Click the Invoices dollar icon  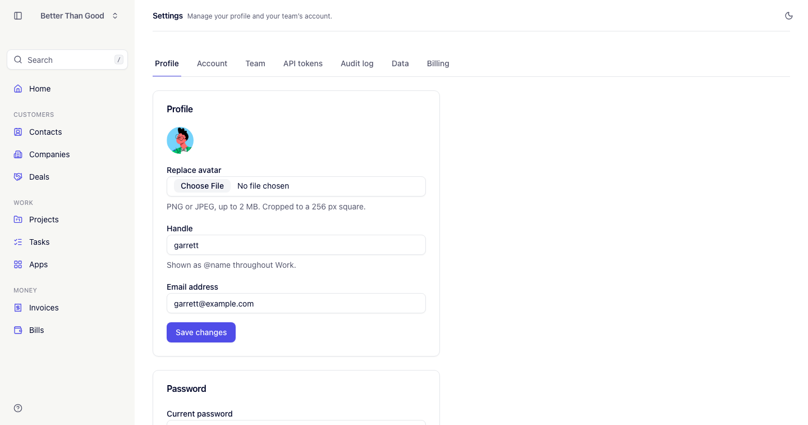(x=18, y=308)
